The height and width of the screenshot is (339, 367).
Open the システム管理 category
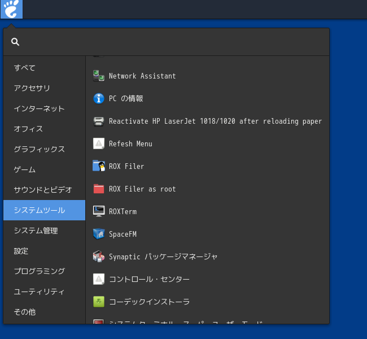[x=44, y=231]
